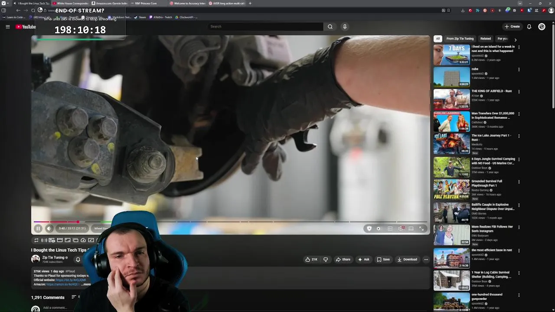Click the Add a comment field
The image size is (555, 312).
(55, 308)
